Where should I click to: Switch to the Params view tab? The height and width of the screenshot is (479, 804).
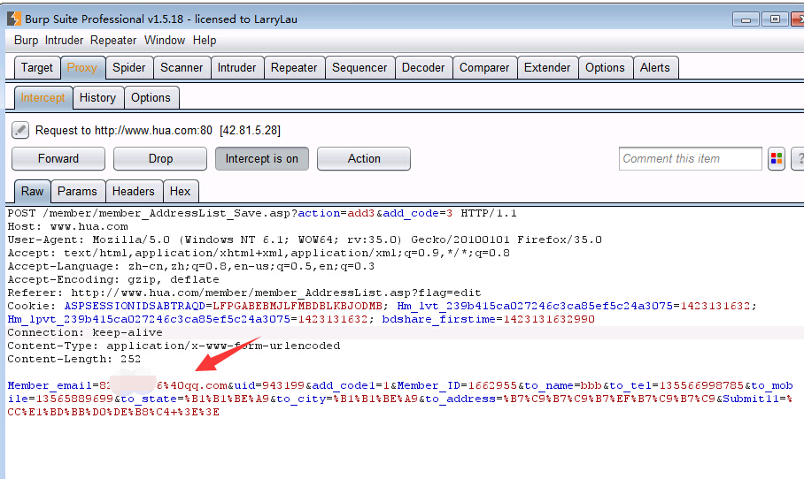coord(77,192)
